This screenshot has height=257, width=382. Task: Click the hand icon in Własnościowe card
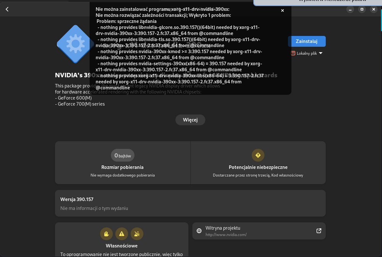pos(106,234)
